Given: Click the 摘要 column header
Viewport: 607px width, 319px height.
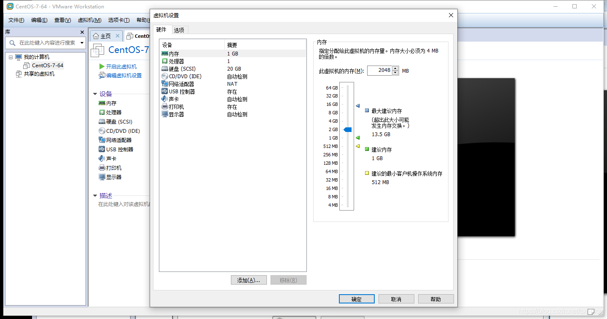Looking at the screenshot, I should (x=265, y=45).
